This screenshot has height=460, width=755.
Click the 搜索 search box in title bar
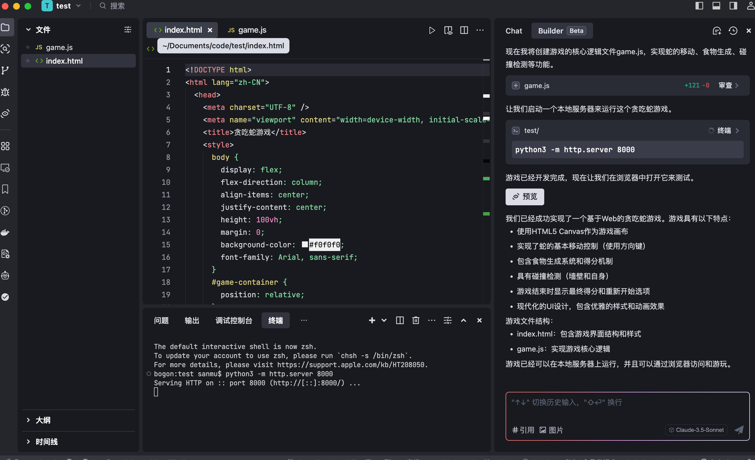pos(113,6)
